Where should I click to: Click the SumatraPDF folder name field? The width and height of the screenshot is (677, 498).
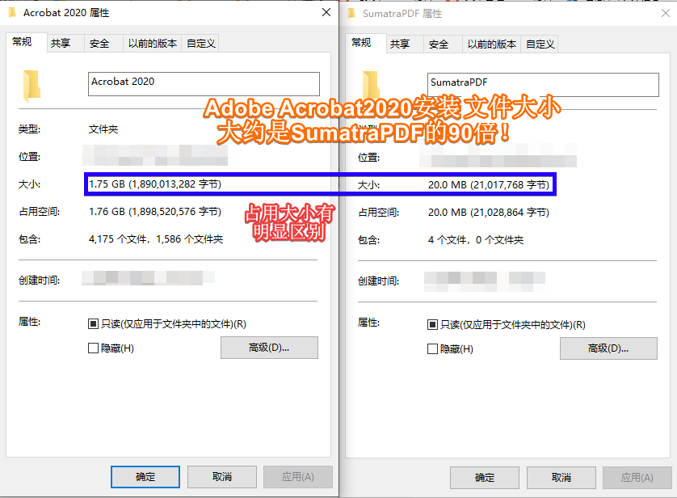543,85
